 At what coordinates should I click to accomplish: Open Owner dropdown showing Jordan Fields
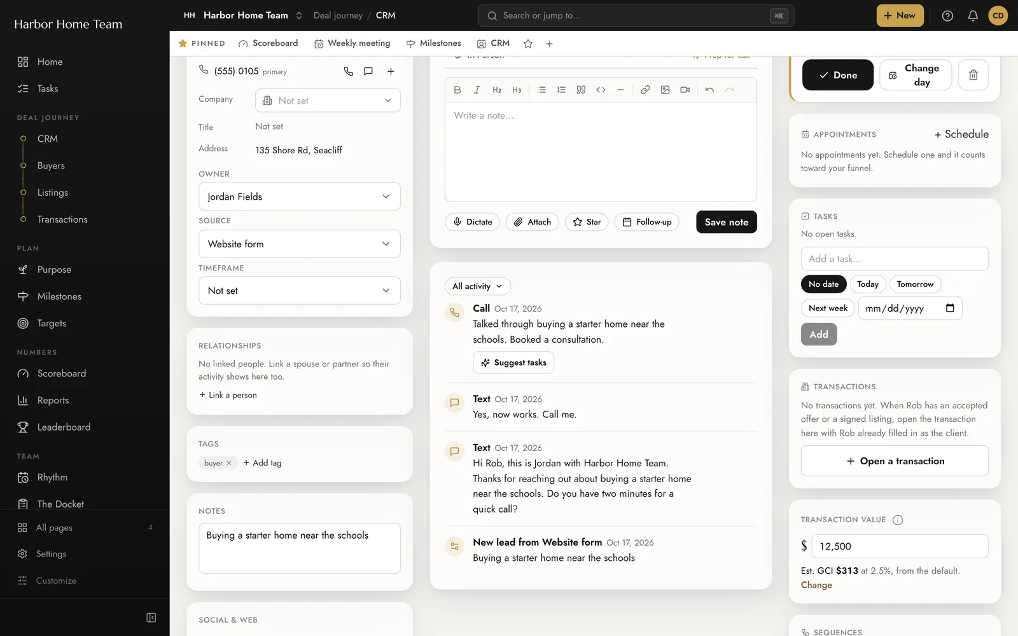click(300, 197)
